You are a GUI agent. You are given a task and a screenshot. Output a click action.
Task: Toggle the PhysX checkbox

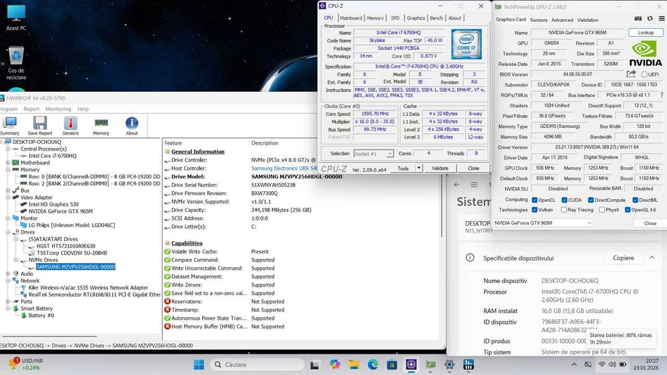(602, 209)
